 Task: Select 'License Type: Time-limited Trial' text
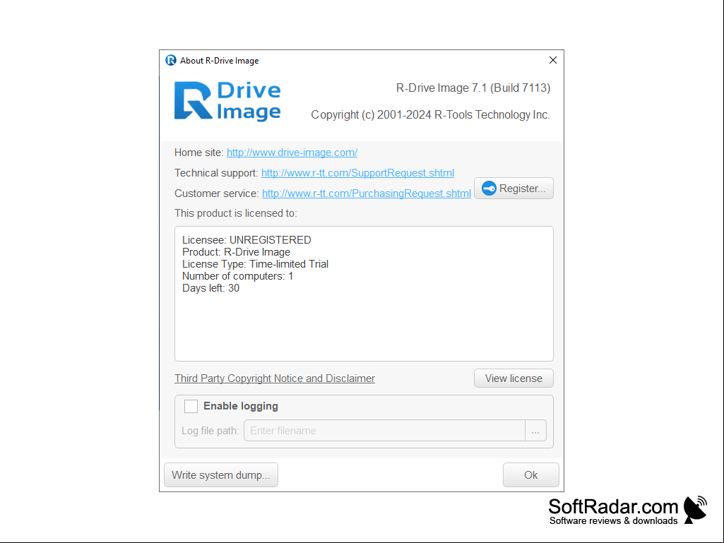(x=255, y=264)
